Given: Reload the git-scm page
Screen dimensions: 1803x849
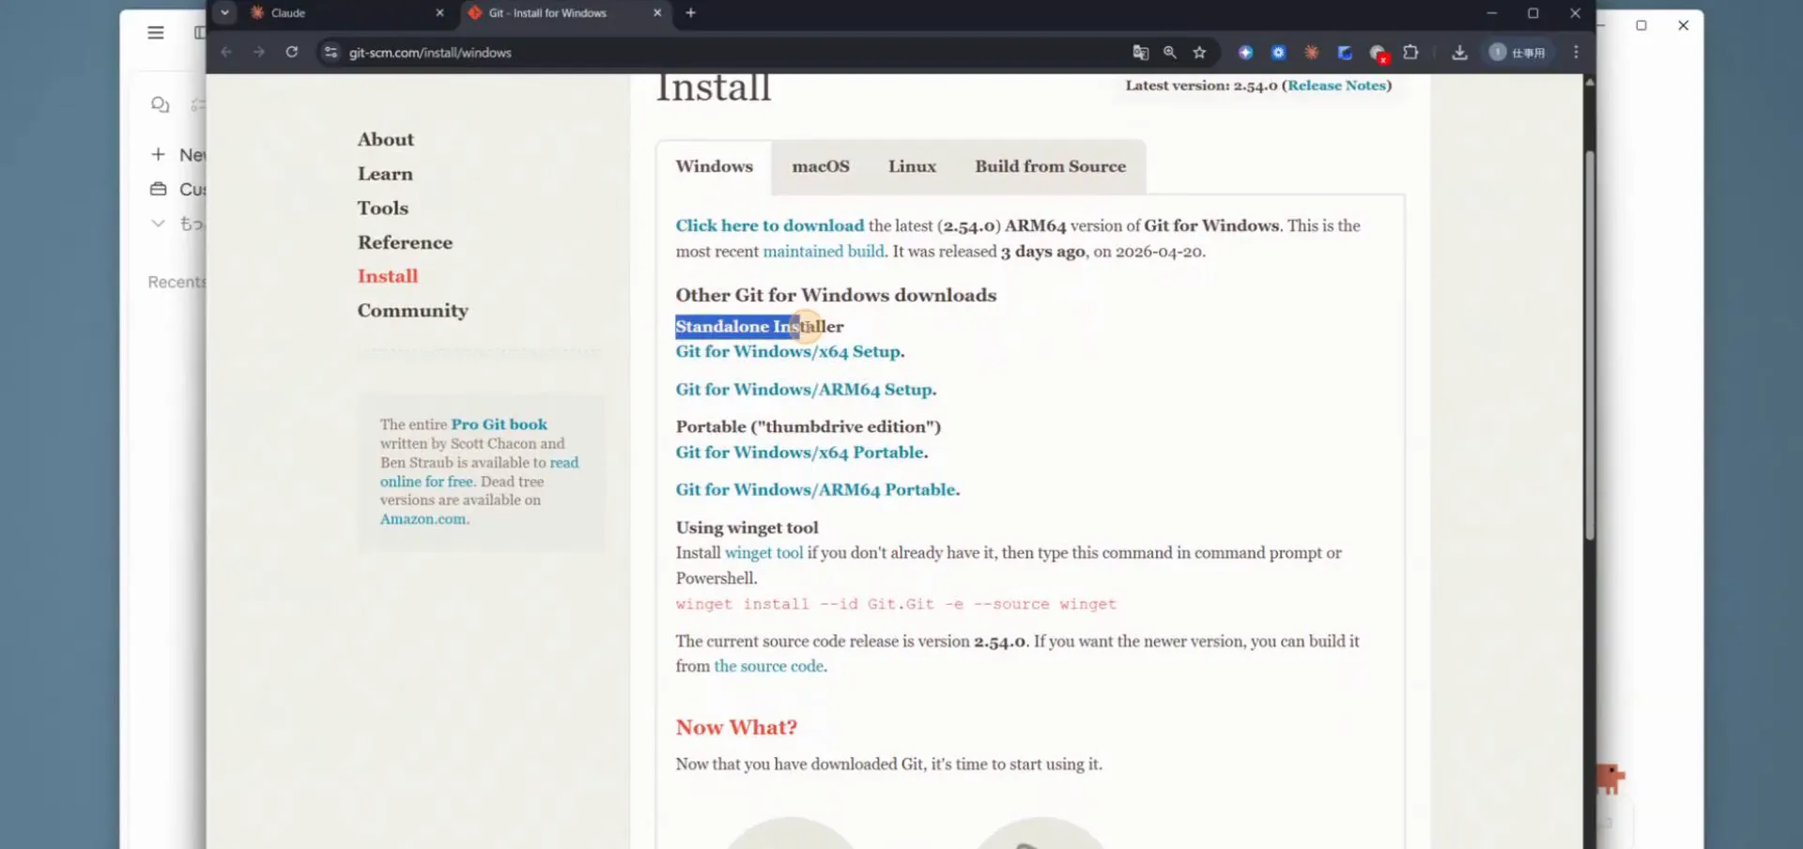Looking at the screenshot, I should 292,53.
